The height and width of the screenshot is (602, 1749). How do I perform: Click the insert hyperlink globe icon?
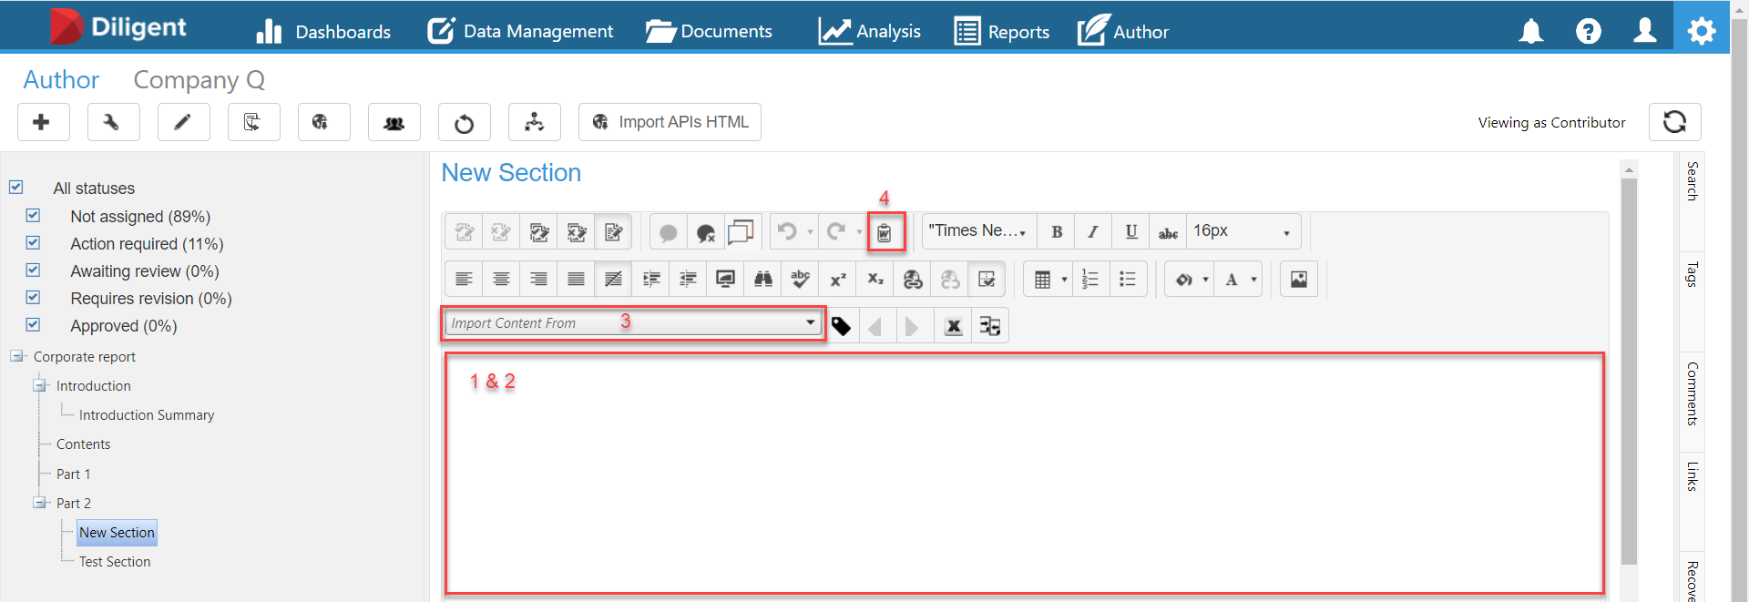(912, 280)
